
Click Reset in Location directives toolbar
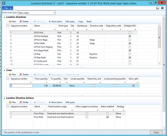[x=89, y=21]
